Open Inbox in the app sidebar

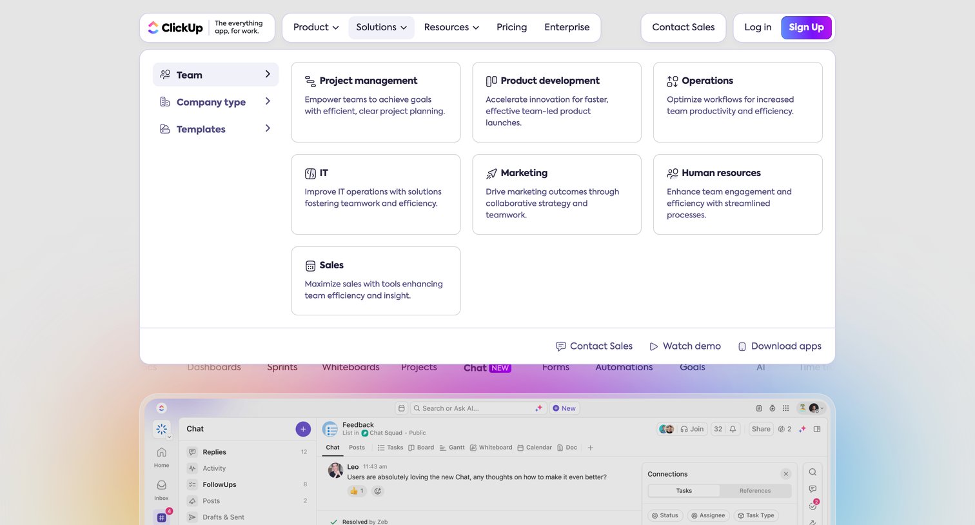click(161, 490)
